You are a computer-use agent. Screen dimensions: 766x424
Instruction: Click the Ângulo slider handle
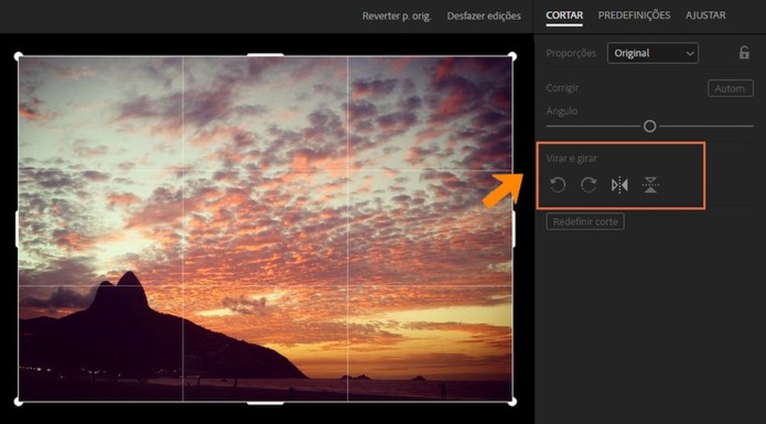click(650, 126)
